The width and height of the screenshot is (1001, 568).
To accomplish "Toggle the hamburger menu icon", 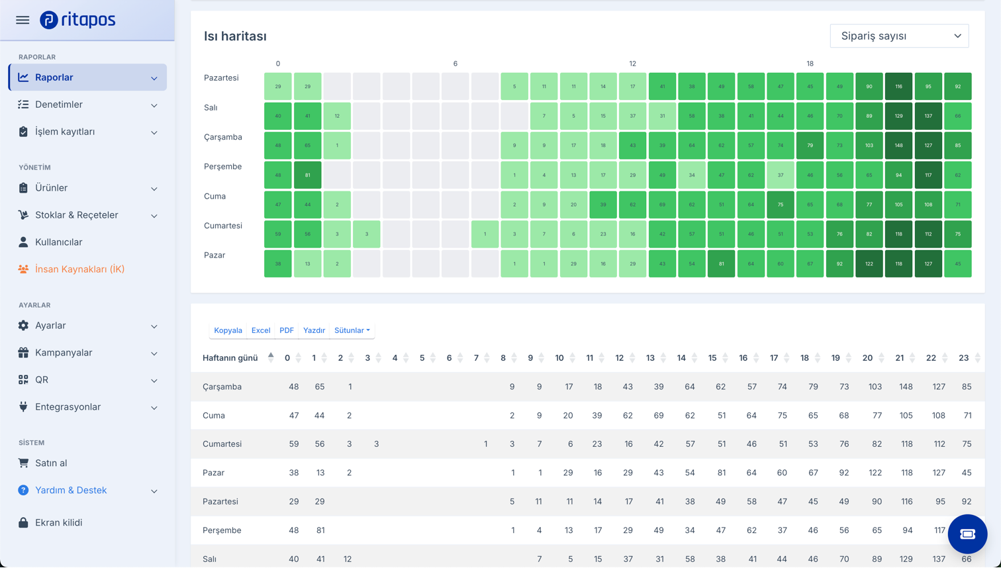I will point(23,20).
